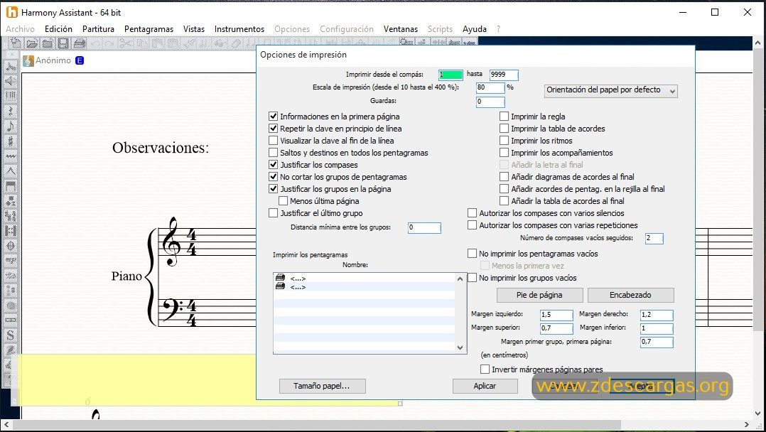Viewport: 766px width, 432px height.
Task: Click the treble clef icon beside Anónimo
Action: tap(28, 60)
